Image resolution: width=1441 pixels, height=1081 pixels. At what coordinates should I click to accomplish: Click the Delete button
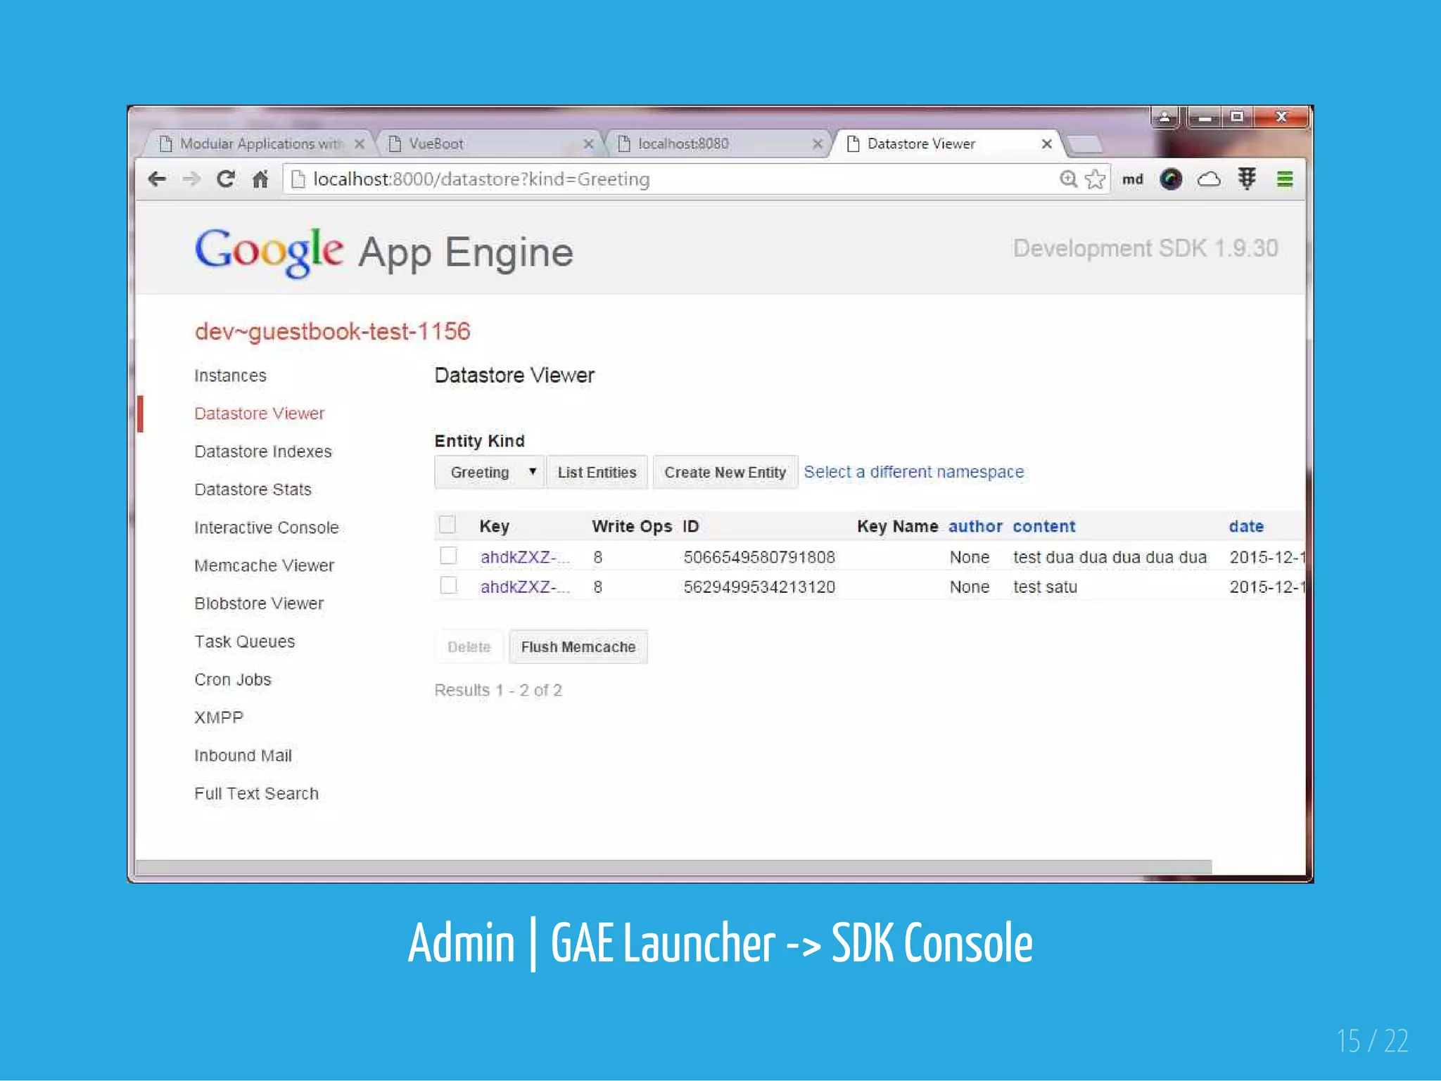pos(469,647)
